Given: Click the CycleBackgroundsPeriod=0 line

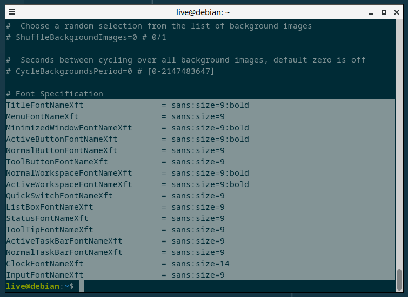Looking at the screenshot, I should (x=110, y=71).
